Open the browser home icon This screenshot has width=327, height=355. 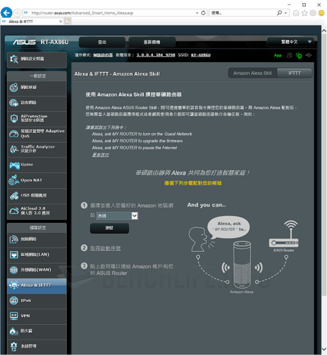point(296,13)
